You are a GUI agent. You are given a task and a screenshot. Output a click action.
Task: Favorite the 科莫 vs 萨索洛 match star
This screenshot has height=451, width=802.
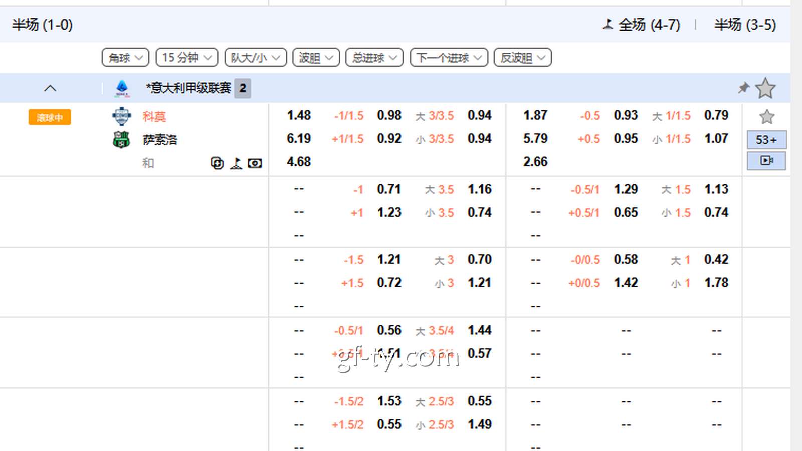coord(766,117)
